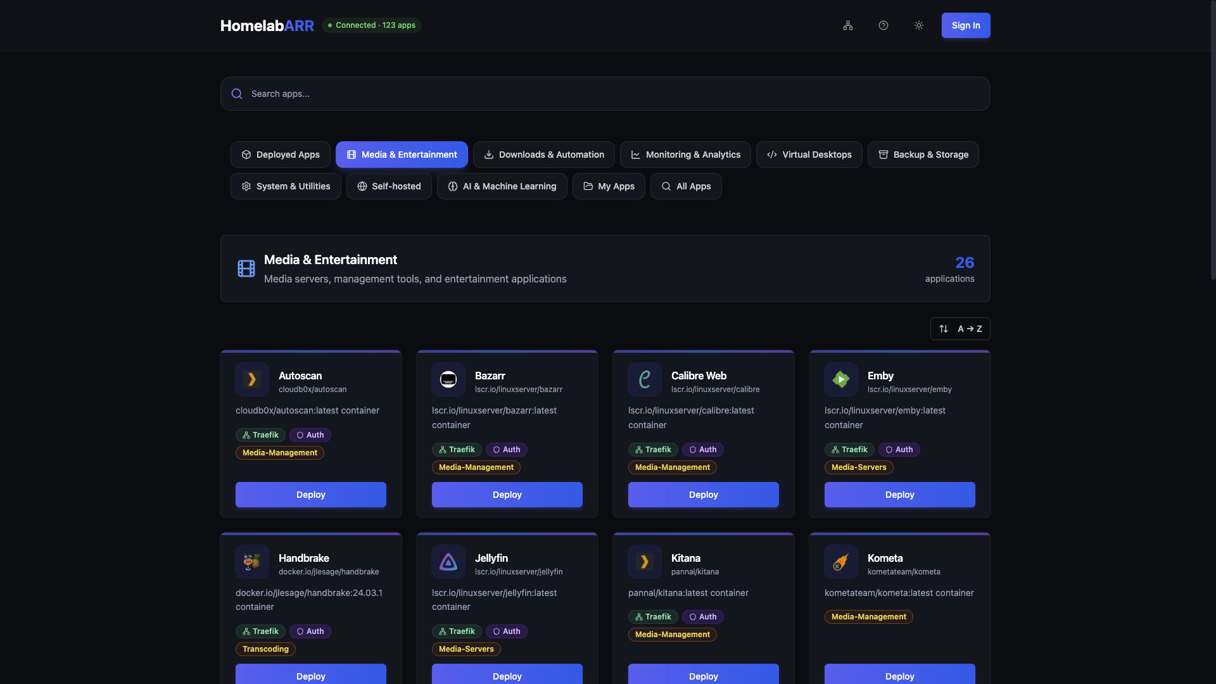1216x684 pixels.
Task: Click the Media-Servers tag on Emby card
Action: pyautogui.click(x=859, y=467)
